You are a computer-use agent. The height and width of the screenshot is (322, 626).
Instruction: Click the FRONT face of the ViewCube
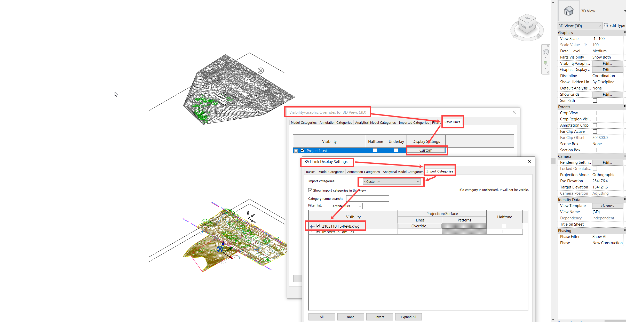(522, 26)
